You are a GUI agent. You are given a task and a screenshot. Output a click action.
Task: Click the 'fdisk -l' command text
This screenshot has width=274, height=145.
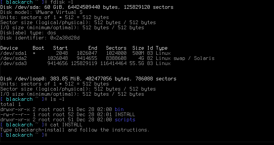coord(62,2)
